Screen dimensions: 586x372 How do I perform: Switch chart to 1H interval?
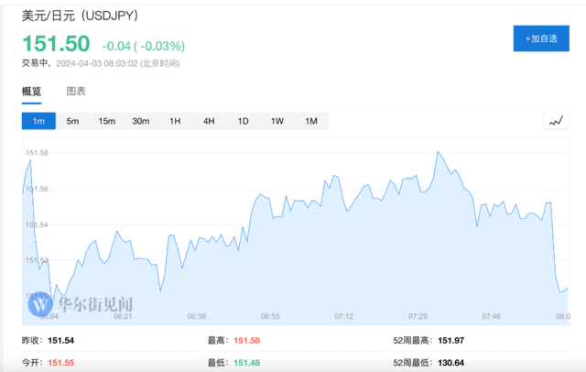tap(175, 121)
